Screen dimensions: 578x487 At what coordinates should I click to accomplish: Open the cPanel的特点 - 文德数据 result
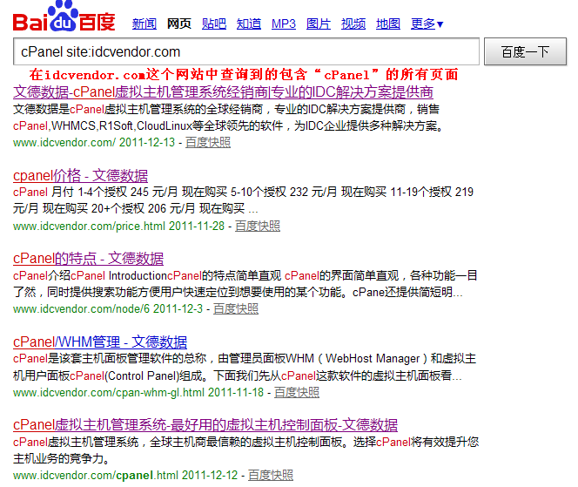click(x=88, y=258)
